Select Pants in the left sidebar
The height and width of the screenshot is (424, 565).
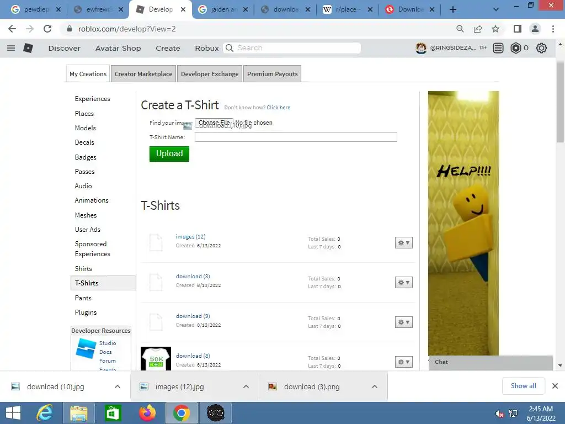point(83,298)
